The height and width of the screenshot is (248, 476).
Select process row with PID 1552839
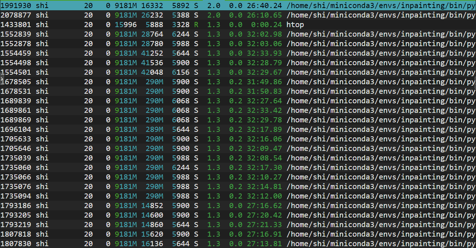[16, 34]
